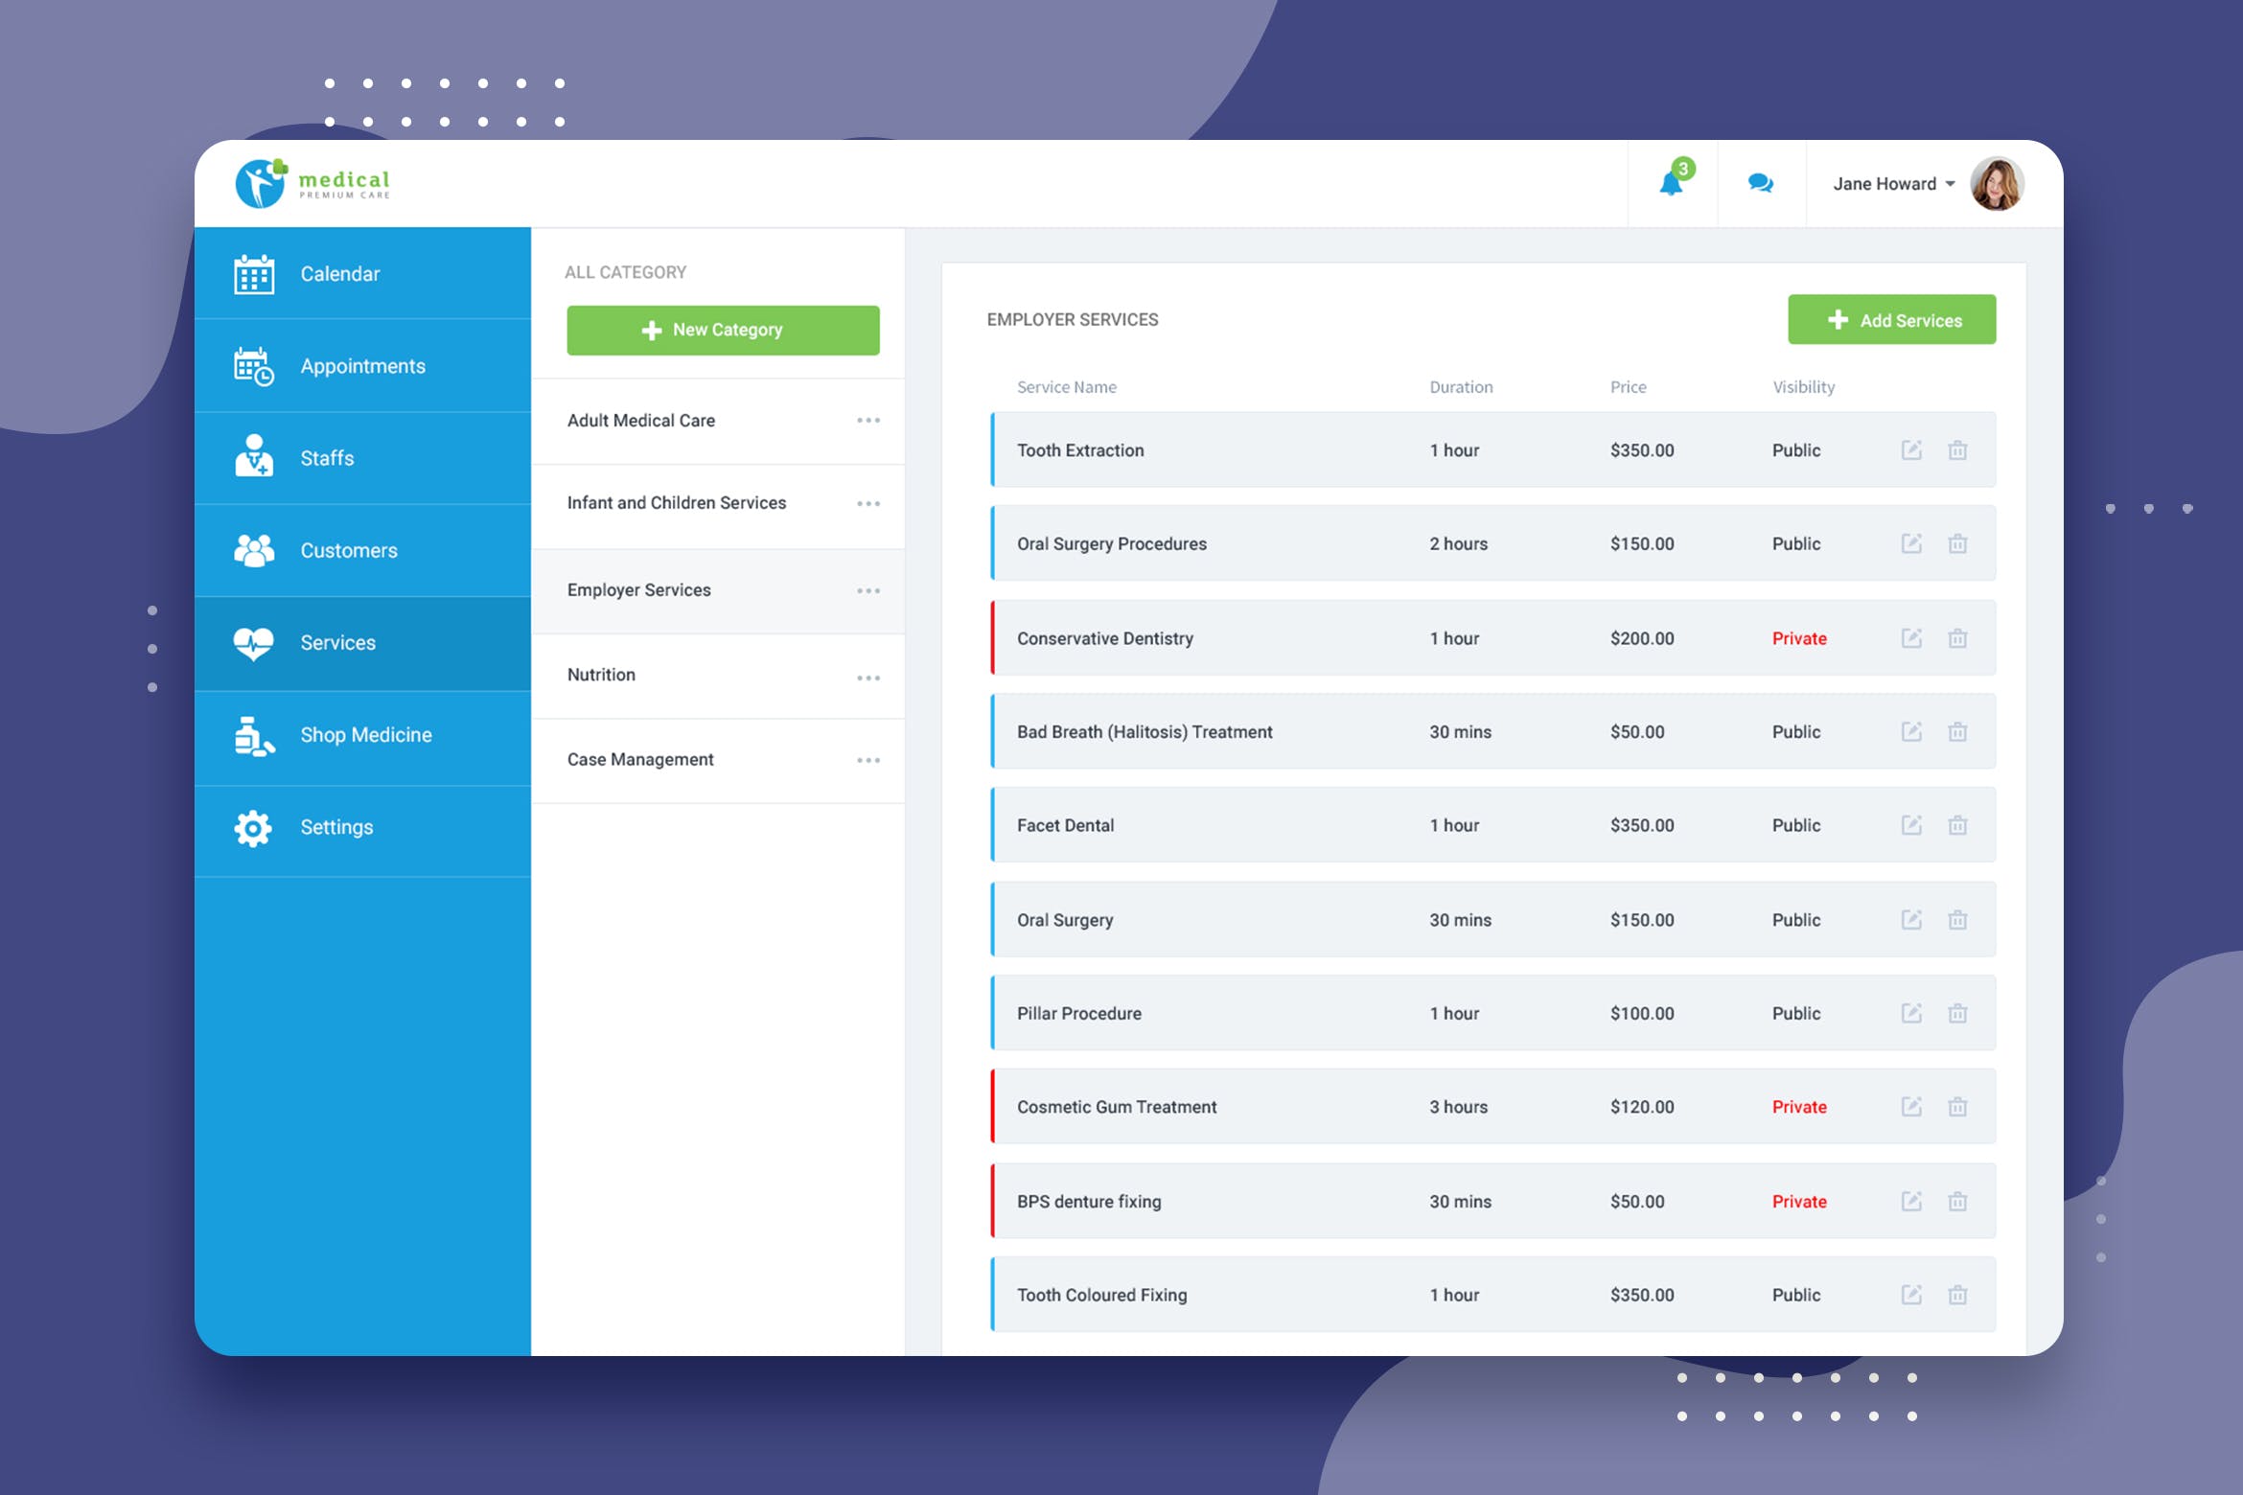Click the Calendar icon in sidebar
The width and height of the screenshot is (2243, 1495).
click(257, 274)
